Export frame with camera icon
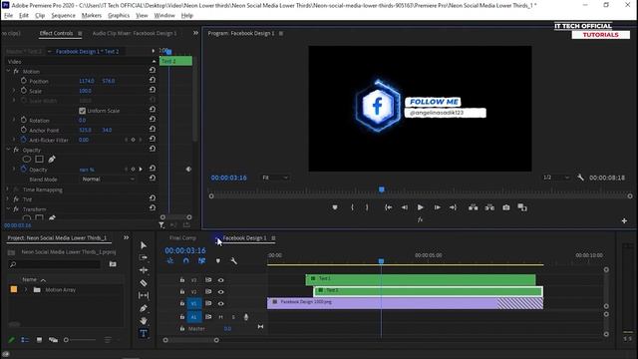 coord(506,207)
